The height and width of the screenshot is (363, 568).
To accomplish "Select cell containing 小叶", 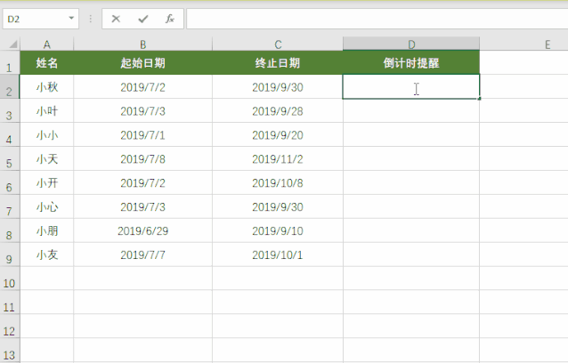I will point(46,110).
